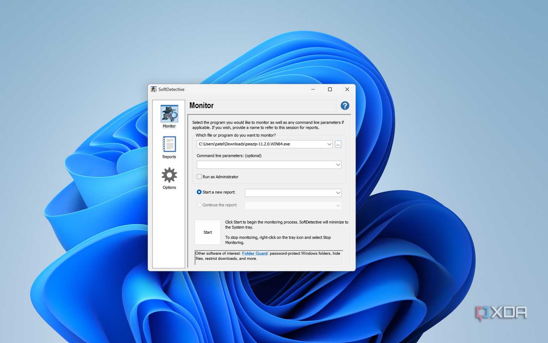This screenshot has width=548, height=343.
Task: Click the 'Monitor' heading text
Action: pos(201,106)
